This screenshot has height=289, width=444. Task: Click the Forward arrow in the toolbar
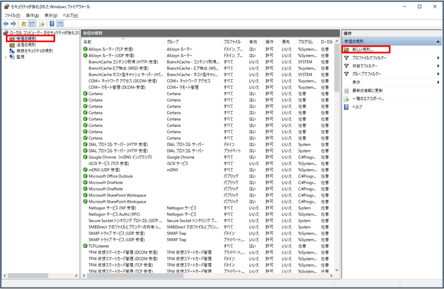point(13,24)
